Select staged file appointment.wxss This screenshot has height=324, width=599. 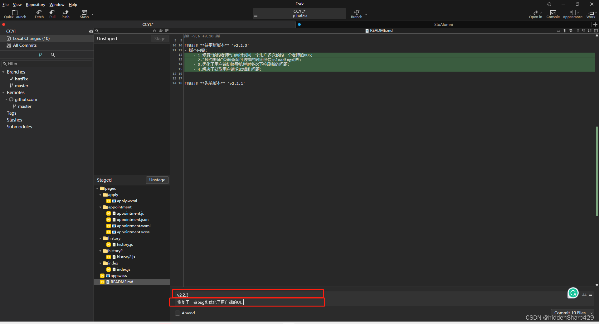coord(132,232)
